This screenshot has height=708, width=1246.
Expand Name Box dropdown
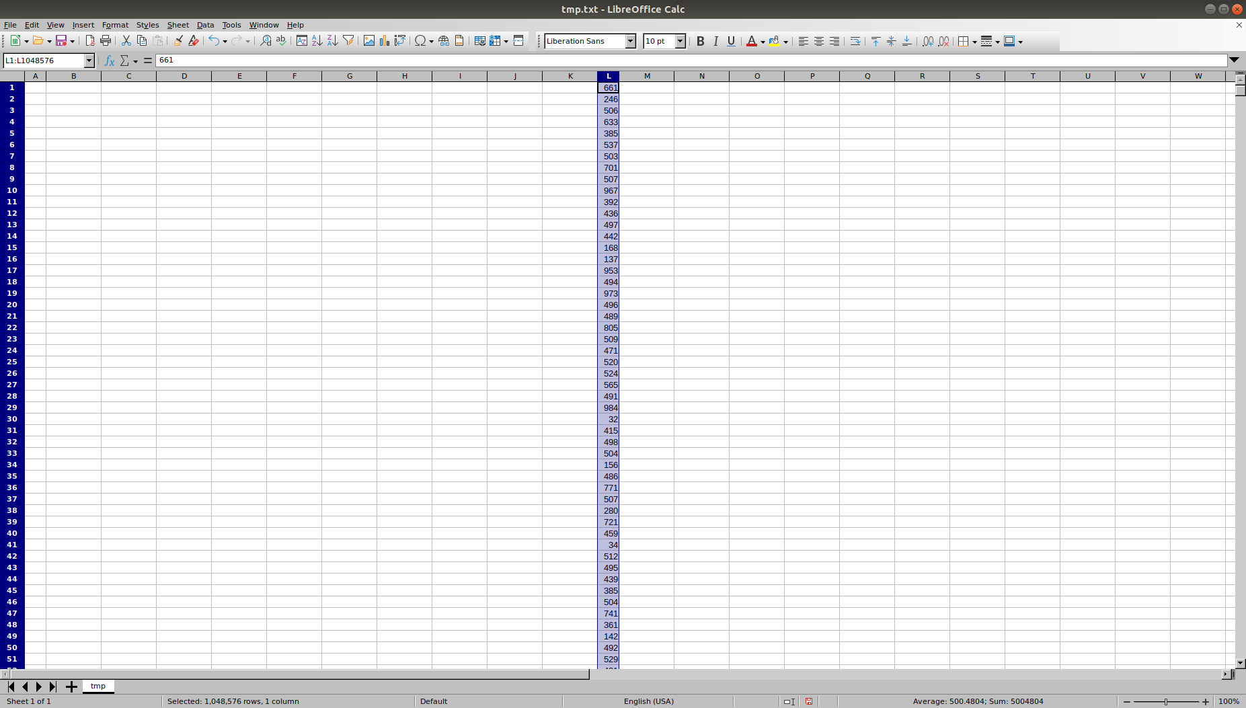click(89, 61)
